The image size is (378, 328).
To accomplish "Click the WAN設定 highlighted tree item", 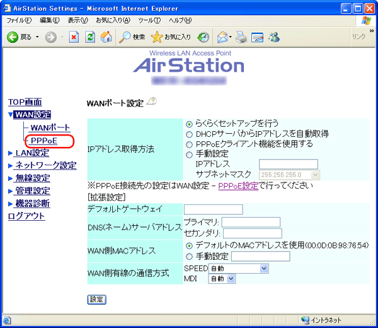I will point(32,114).
